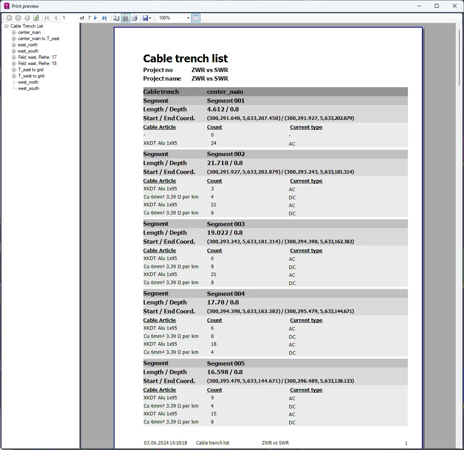The width and height of the screenshot is (464, 450).
Task: Jump to the last page
Action: point(104,18)
